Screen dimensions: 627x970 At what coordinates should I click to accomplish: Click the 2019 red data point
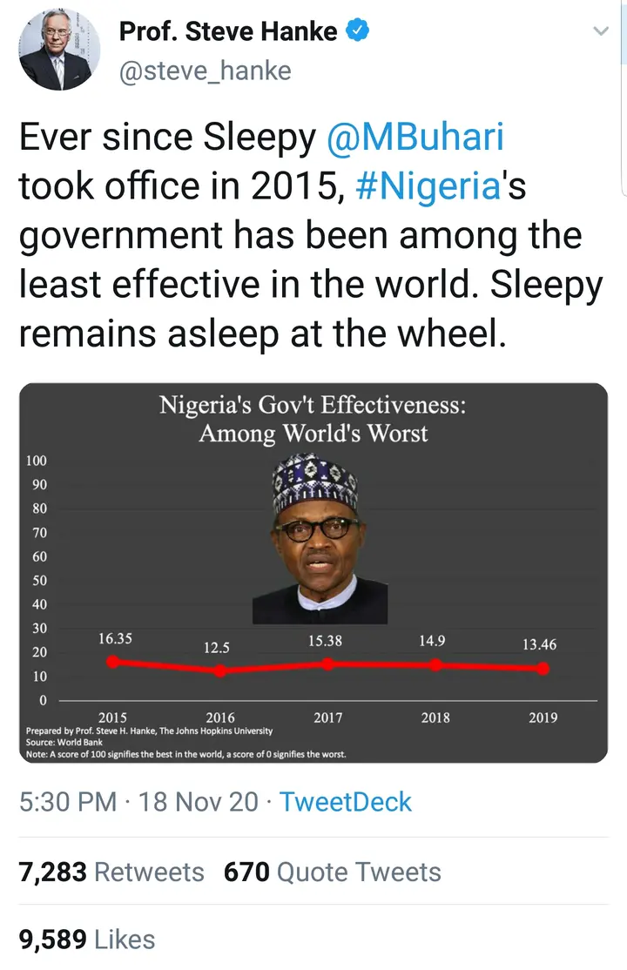pyautogui.click(x=543, y=669)
